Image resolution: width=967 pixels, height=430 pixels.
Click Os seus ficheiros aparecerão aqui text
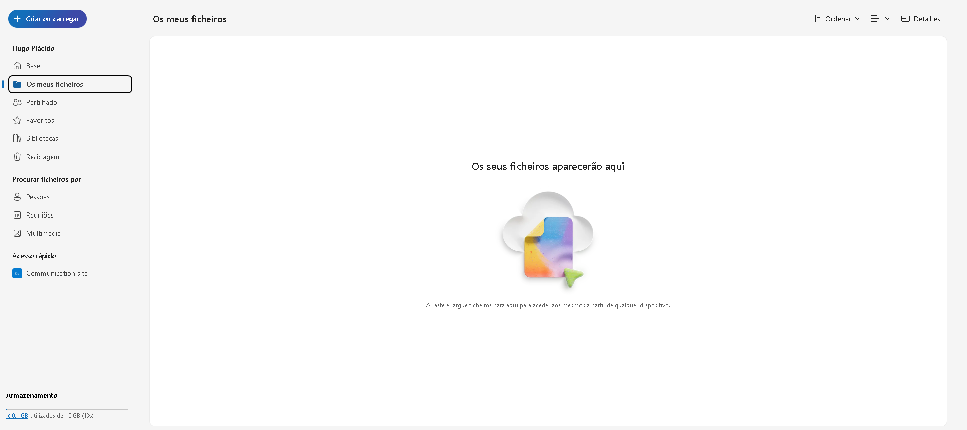[x=548, y=166]
